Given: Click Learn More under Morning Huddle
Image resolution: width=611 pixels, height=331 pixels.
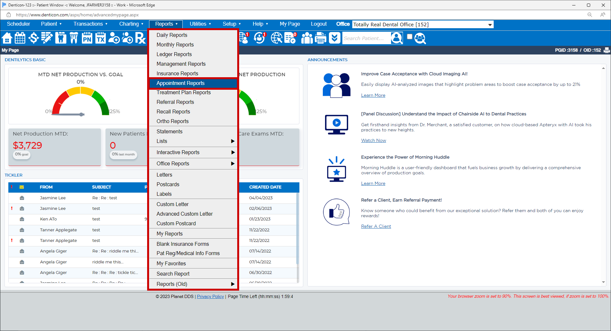Looking at the screenshot, I should [373, 184].
